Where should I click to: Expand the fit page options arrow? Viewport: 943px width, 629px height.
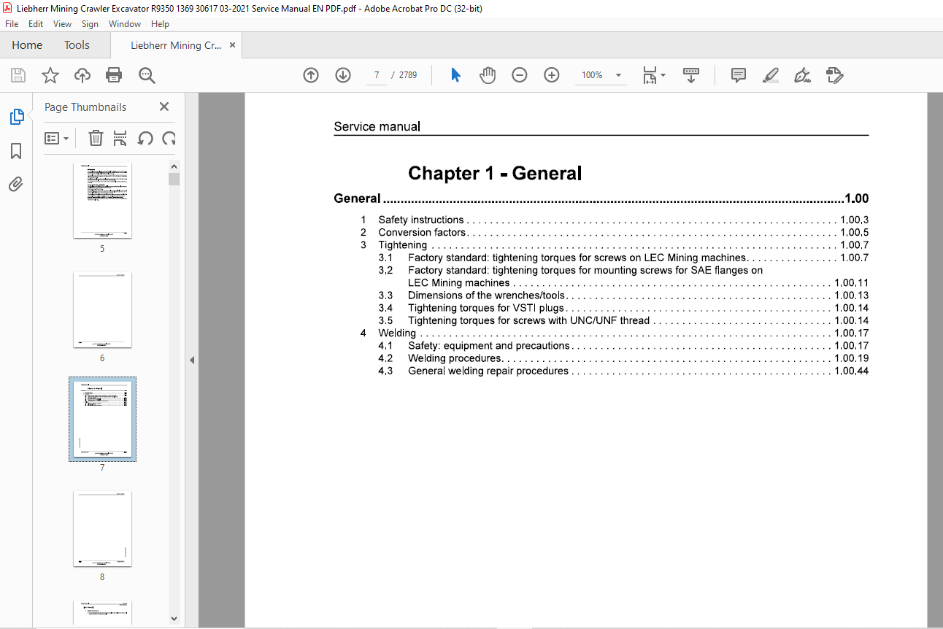pos(663,75)
